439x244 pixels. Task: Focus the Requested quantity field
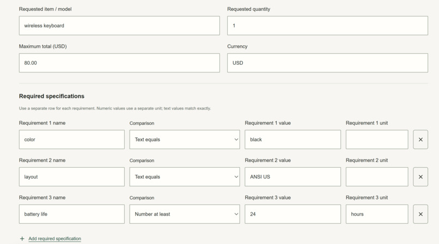(327, 26)
